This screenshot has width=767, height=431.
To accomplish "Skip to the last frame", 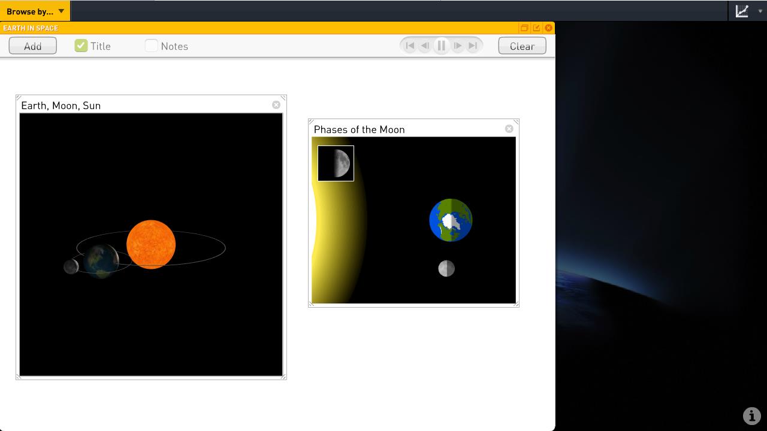I will (473, 45).
